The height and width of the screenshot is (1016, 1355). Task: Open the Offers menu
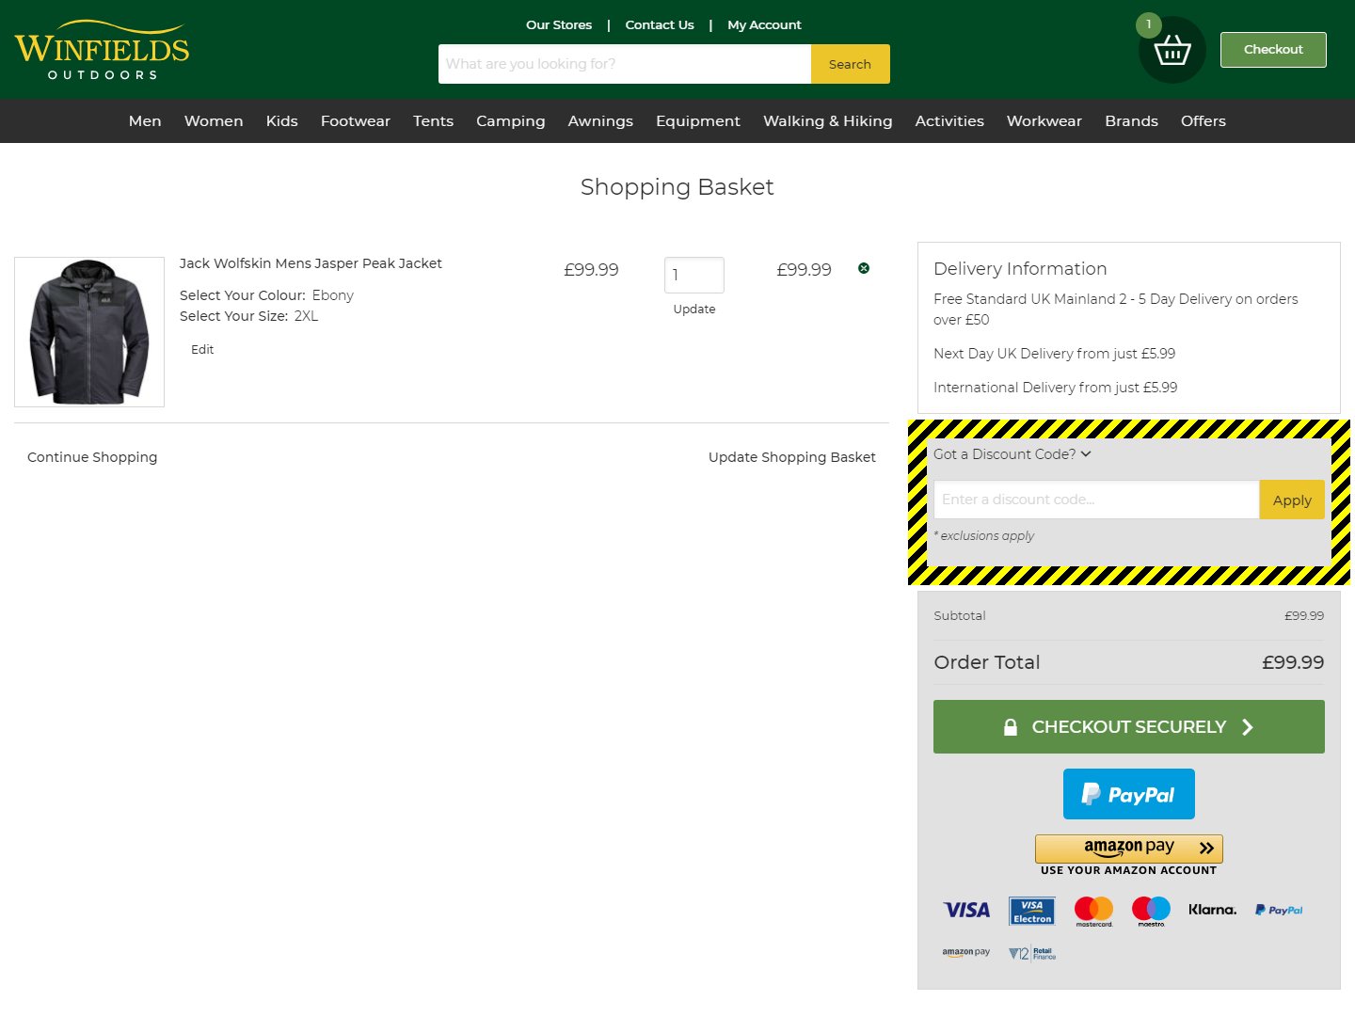coord(1204,120)
